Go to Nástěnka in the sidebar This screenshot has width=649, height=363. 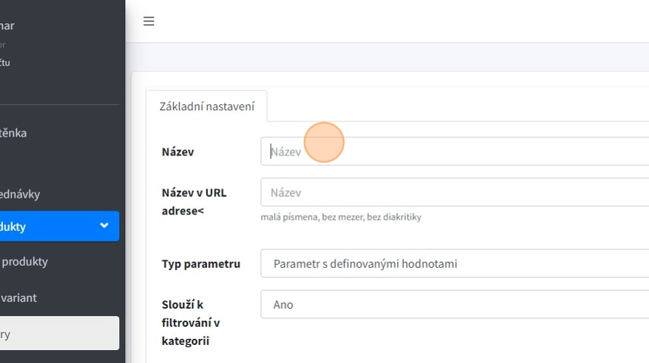coord(14,133)
